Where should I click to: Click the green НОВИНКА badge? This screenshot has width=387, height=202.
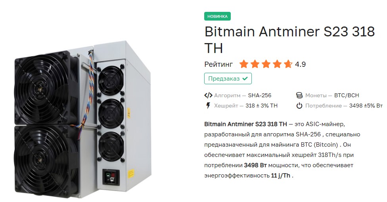point(217,16)
